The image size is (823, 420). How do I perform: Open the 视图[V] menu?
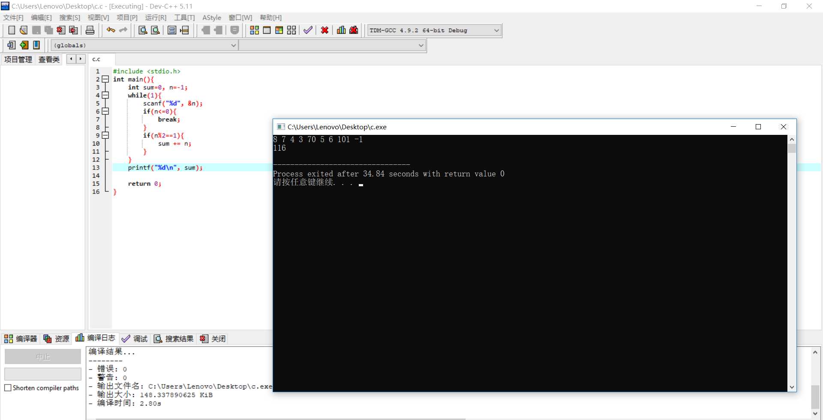[x=98, y=18]
